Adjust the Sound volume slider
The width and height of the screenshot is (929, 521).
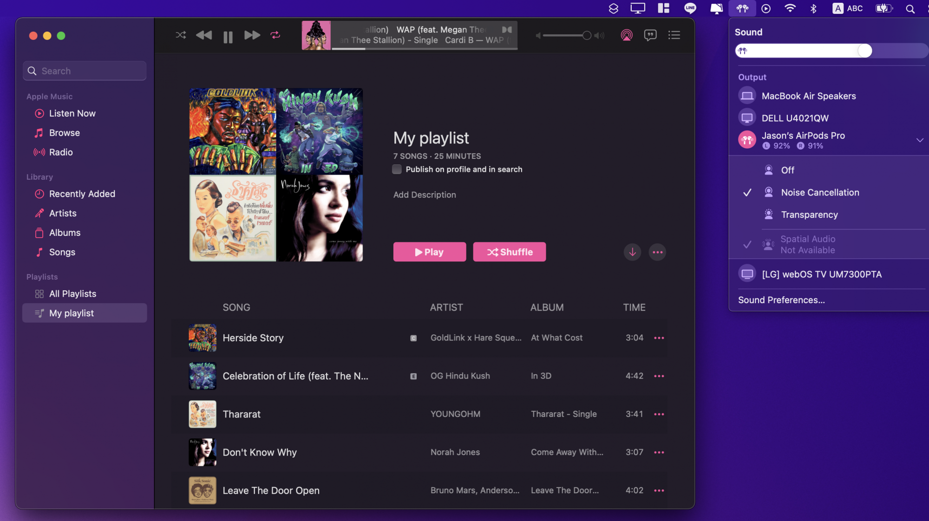tap(864, 51)
